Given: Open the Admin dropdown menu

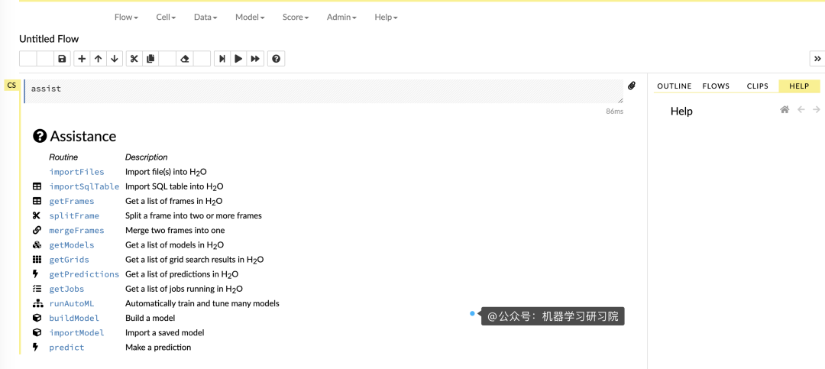Looking at the screenshot, I should pyautogui.click(x=341, y=17).
